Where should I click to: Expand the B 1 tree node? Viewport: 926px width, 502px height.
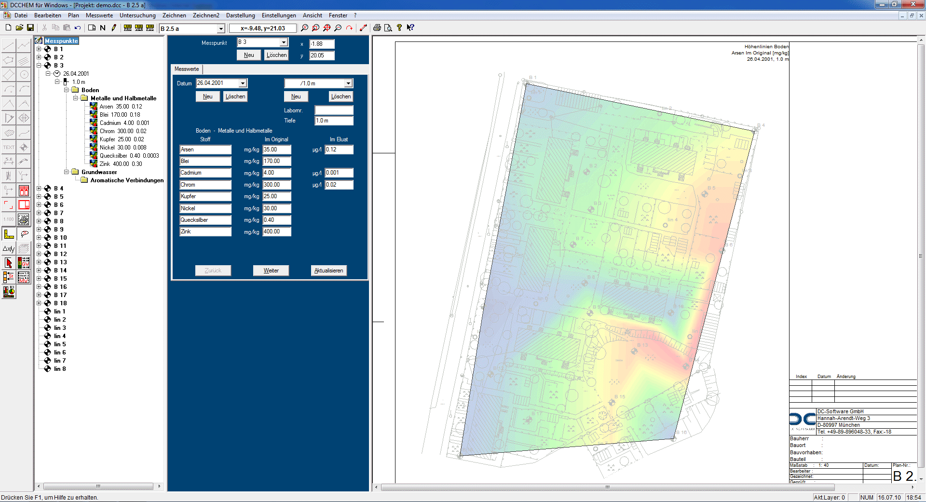pos(39,49)
